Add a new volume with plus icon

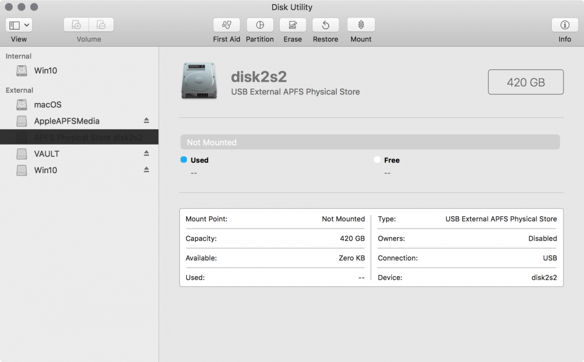[x=76, y=25]
